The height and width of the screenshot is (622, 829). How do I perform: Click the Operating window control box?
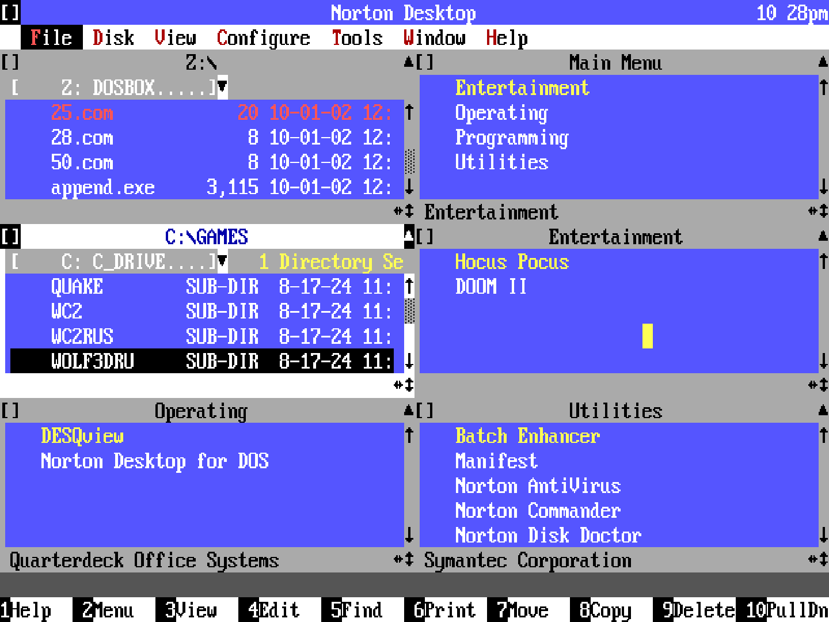(x=10, y=411)
